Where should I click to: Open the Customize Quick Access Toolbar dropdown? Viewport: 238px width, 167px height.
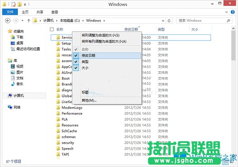pos(25,5)
